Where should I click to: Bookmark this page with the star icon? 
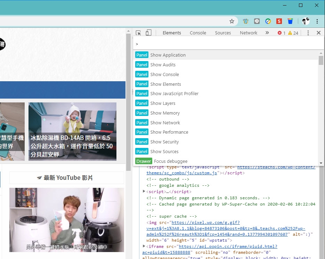(x=232, y=21)
